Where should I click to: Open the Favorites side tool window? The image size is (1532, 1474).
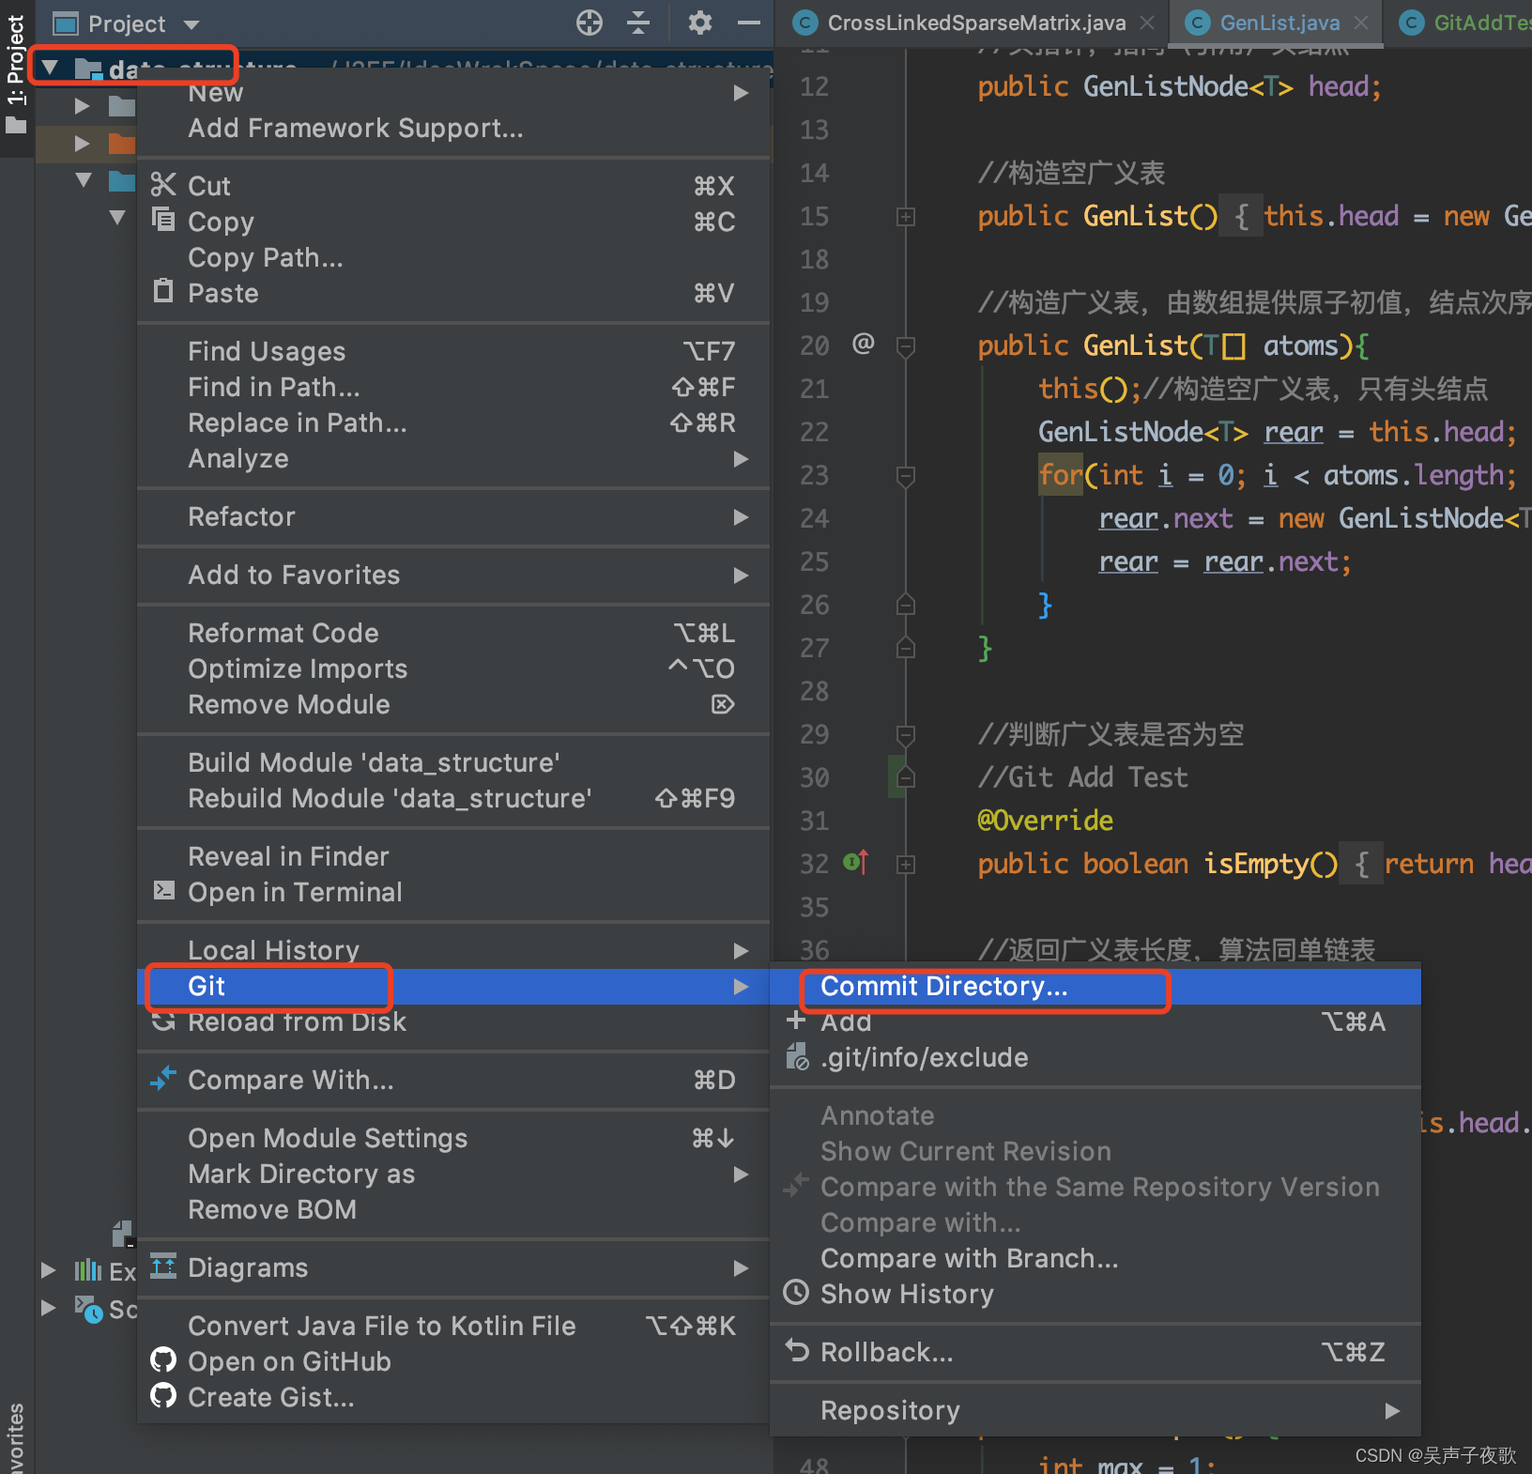coord(16,1438)
